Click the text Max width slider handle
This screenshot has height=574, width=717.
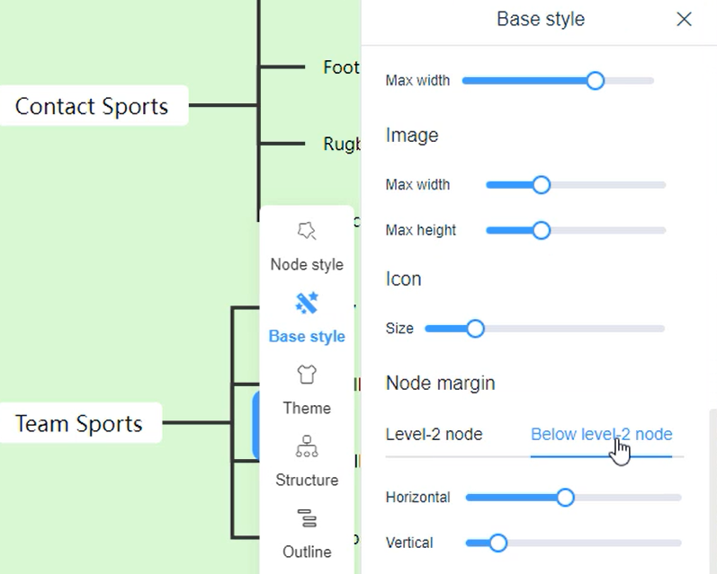pos(595,81)
